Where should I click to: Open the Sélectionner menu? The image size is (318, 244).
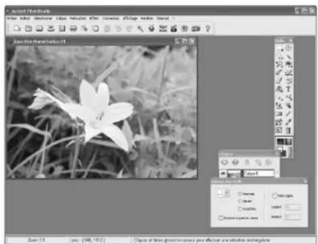[x=43, y=18]
